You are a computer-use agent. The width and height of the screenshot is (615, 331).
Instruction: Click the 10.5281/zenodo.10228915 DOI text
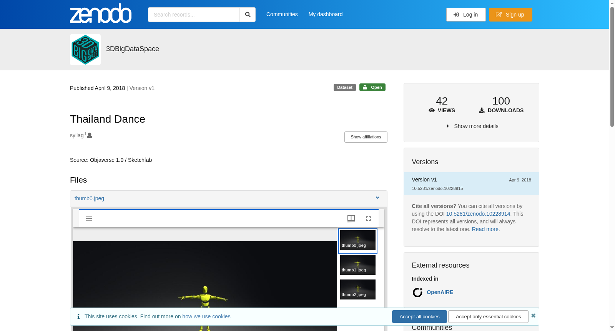click(437, 188)
